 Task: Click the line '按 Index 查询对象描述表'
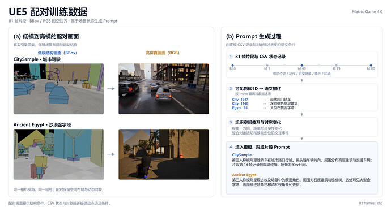pyautogui.click(x=253, y=94)
